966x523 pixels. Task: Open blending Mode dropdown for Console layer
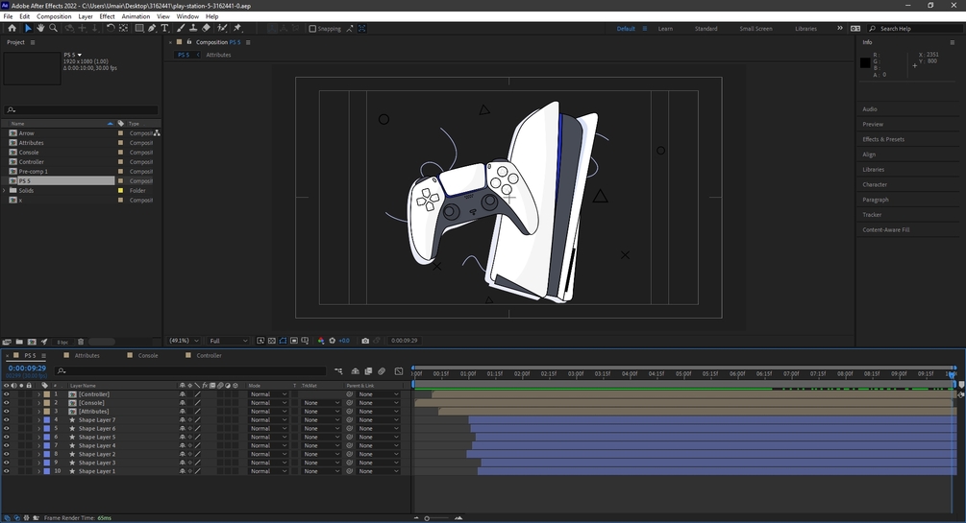coord(267,403)
